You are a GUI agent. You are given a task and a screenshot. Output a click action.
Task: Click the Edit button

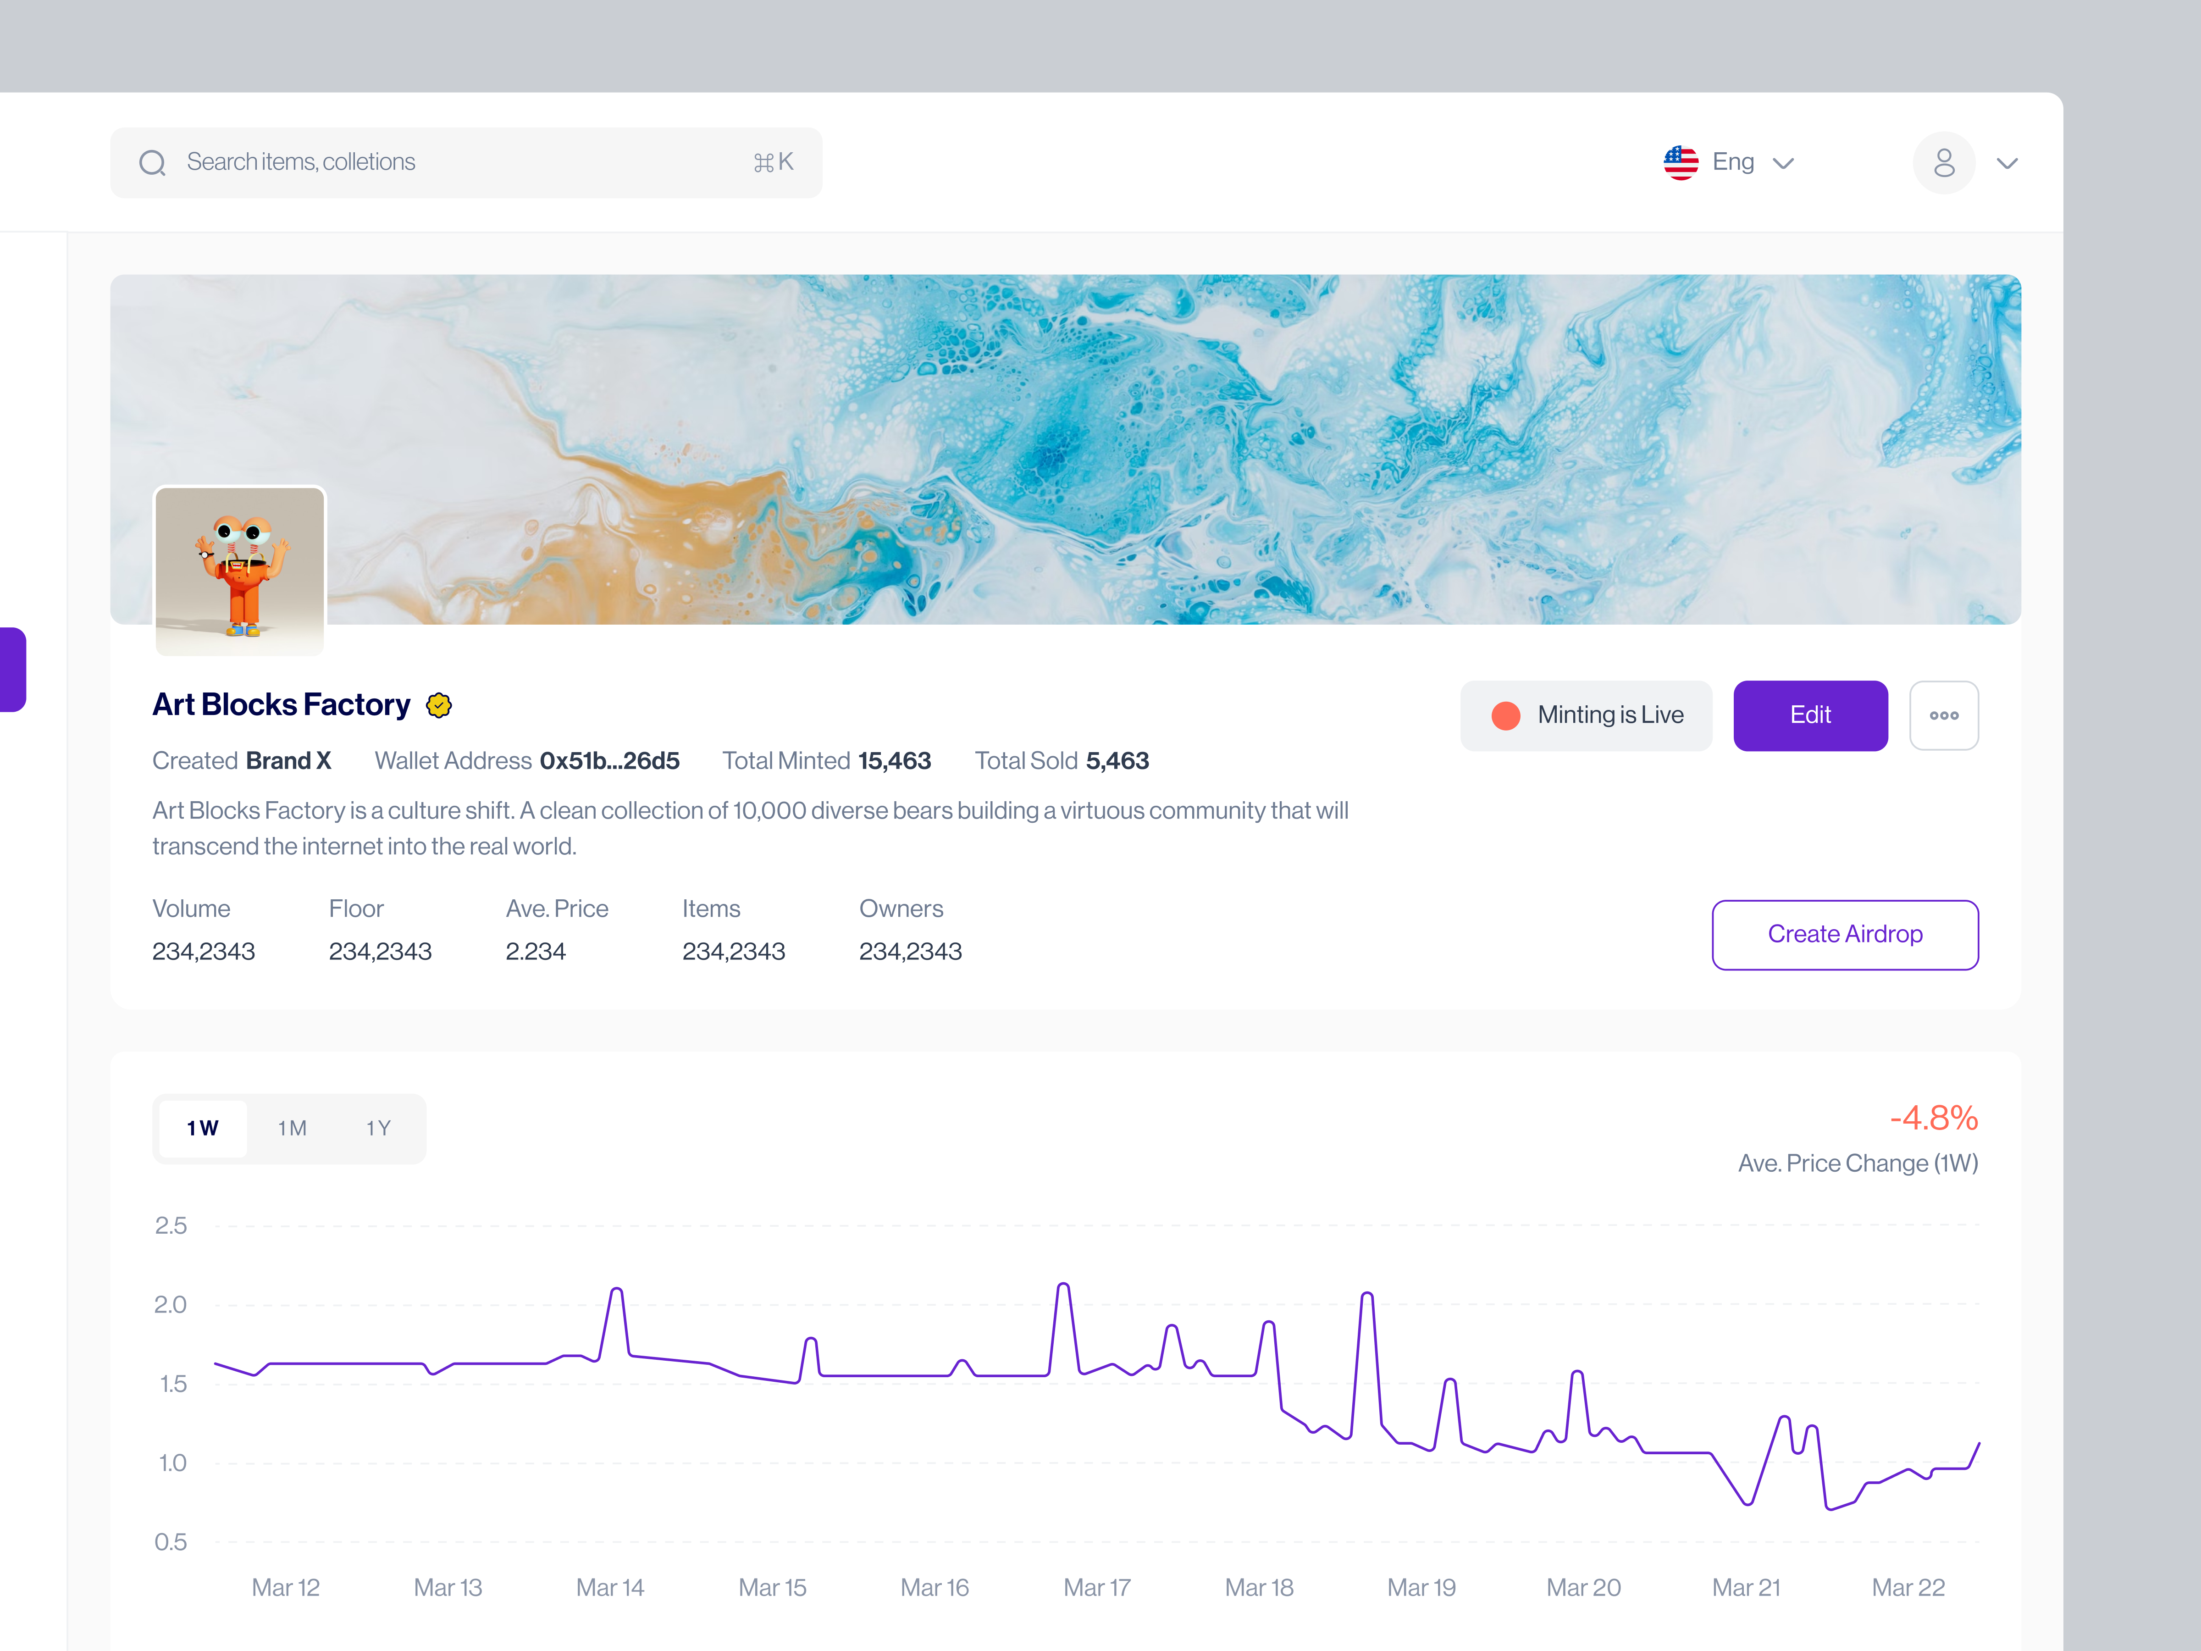coord(1810,715)
